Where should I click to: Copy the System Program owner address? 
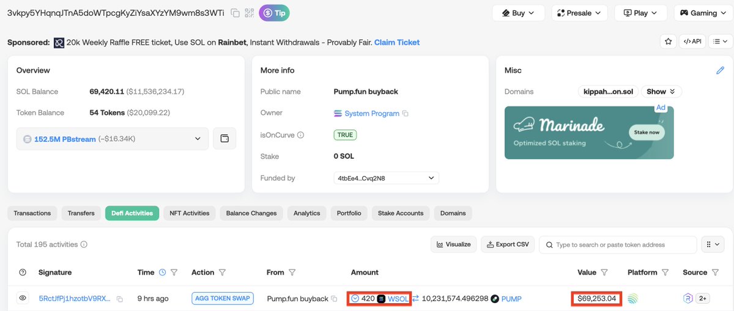tap(406, 114)
